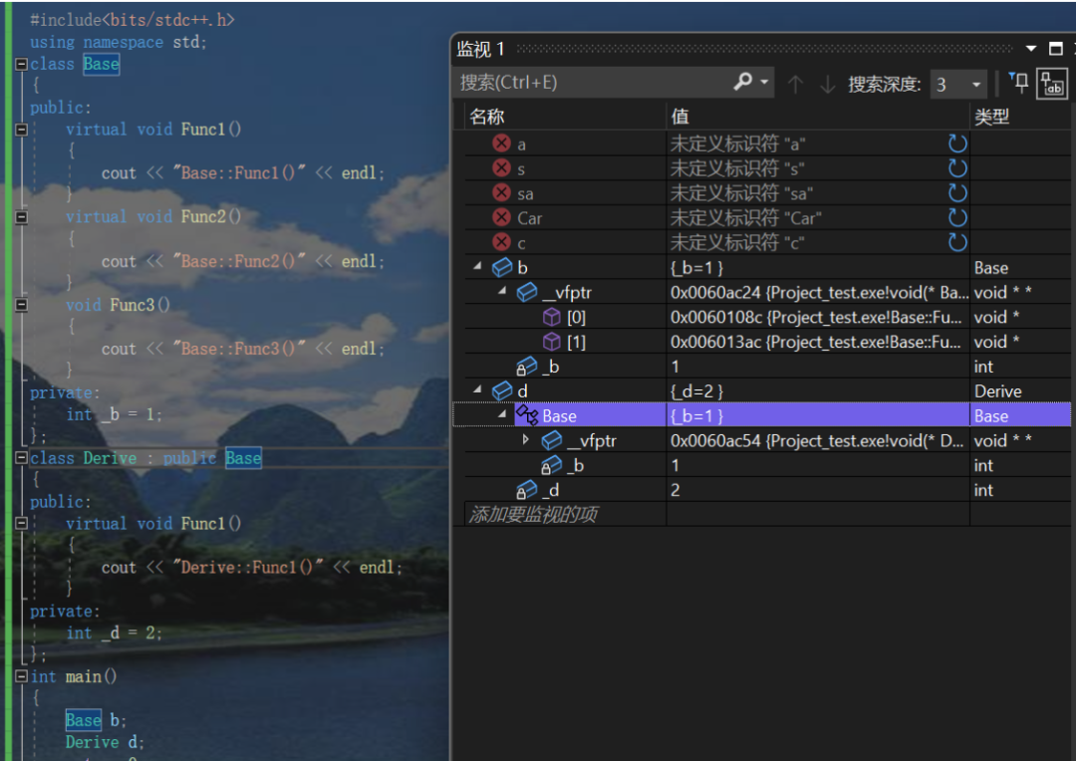Image resolution: width=1076 pixels, height=761 pixels.
Task: Click the maximize icon of Watch 1 panel
Action: tap(1056, 48)
